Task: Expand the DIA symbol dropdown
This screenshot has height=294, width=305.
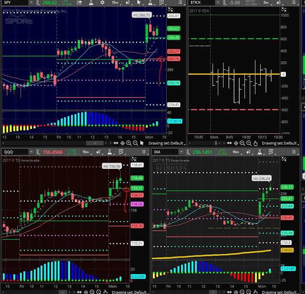Action: click(x=181, y=152)
